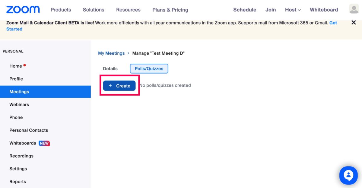
Task: Open the Products menu
Action: (61, 10)
